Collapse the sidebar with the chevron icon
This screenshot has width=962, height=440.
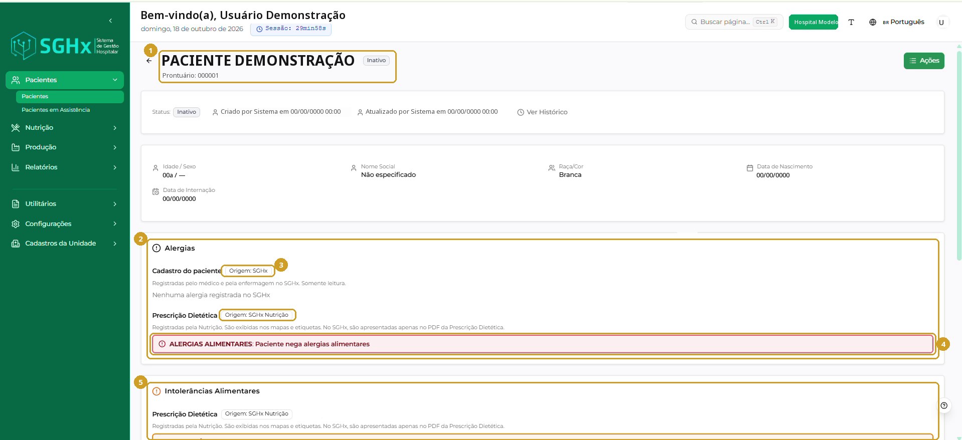click(110, 21)
